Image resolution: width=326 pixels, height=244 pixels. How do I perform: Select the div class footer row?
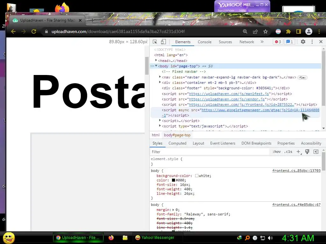point(226,88)
